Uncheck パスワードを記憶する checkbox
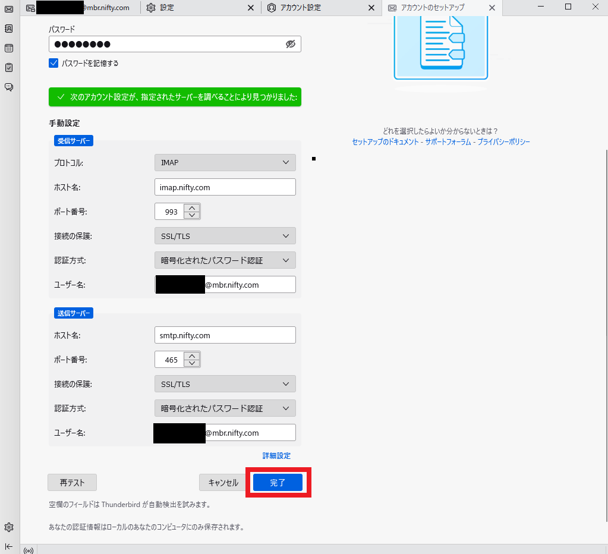Image resolution: width=608 pixels, height=554 pixels. point(53,63)
